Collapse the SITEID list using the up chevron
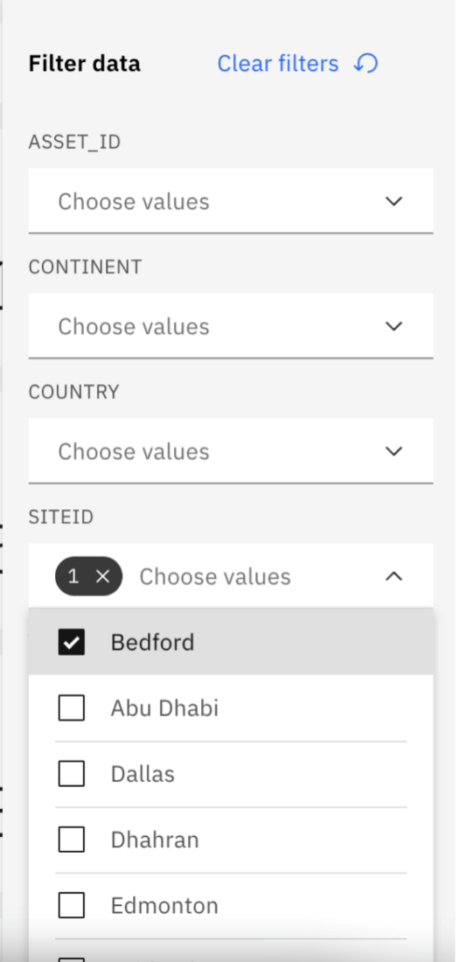The height and width of the screenshot is (962, 459). (x=393, y=576)
